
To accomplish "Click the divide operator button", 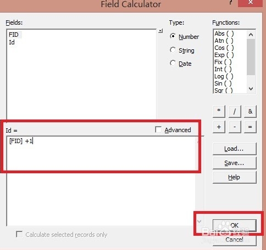I will pos(235,111).
